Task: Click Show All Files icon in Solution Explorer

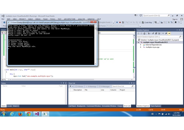Action: tap(159, 33)
